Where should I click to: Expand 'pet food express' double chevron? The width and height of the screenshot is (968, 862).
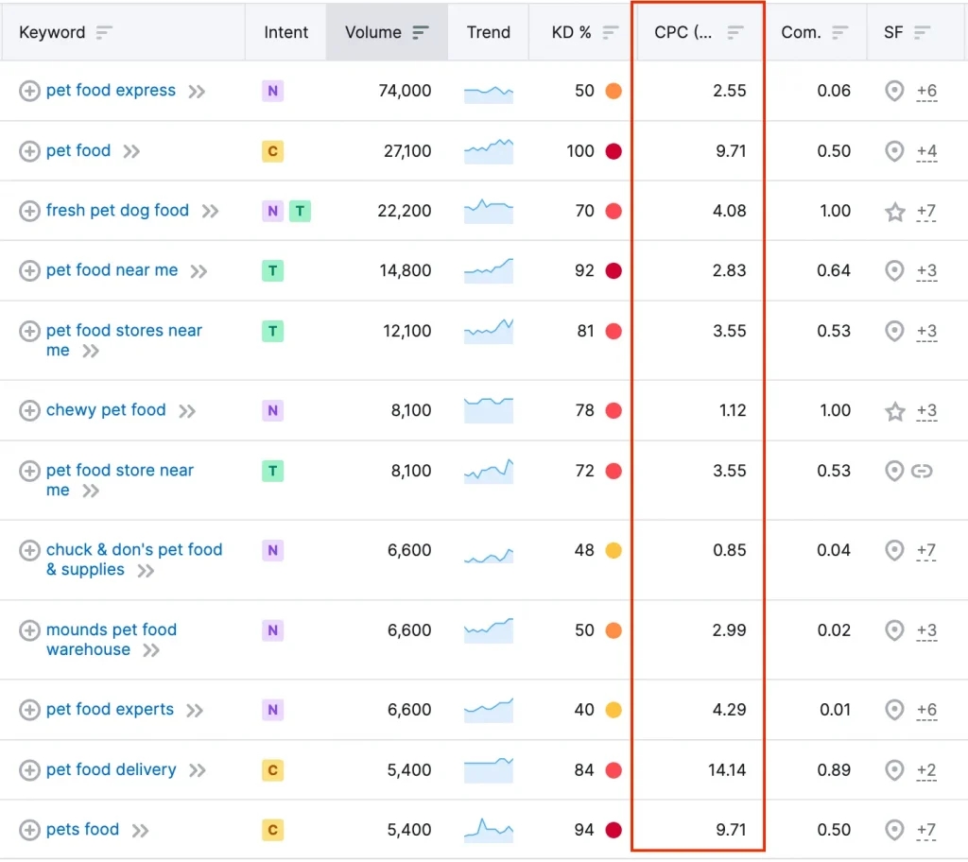[x=197, y=92]
